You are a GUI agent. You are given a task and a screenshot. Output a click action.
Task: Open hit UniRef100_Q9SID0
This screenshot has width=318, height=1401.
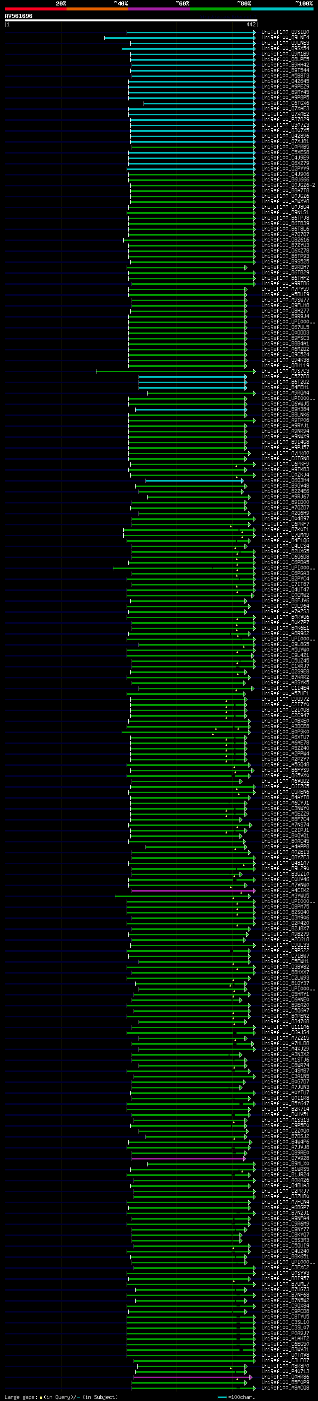point(285,32)
